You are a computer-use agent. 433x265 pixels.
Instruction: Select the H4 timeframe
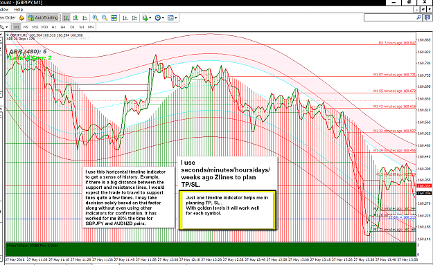coord(63,27)
